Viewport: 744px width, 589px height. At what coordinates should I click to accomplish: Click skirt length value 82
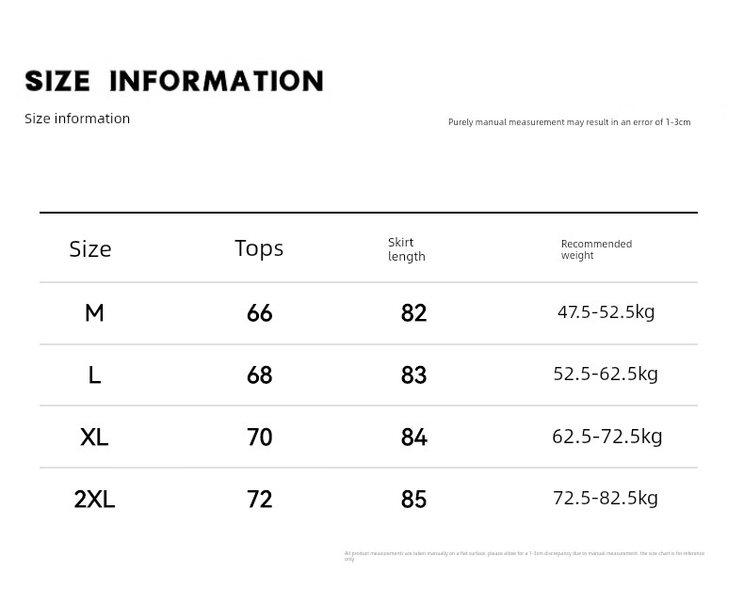(x=413, y=313)
